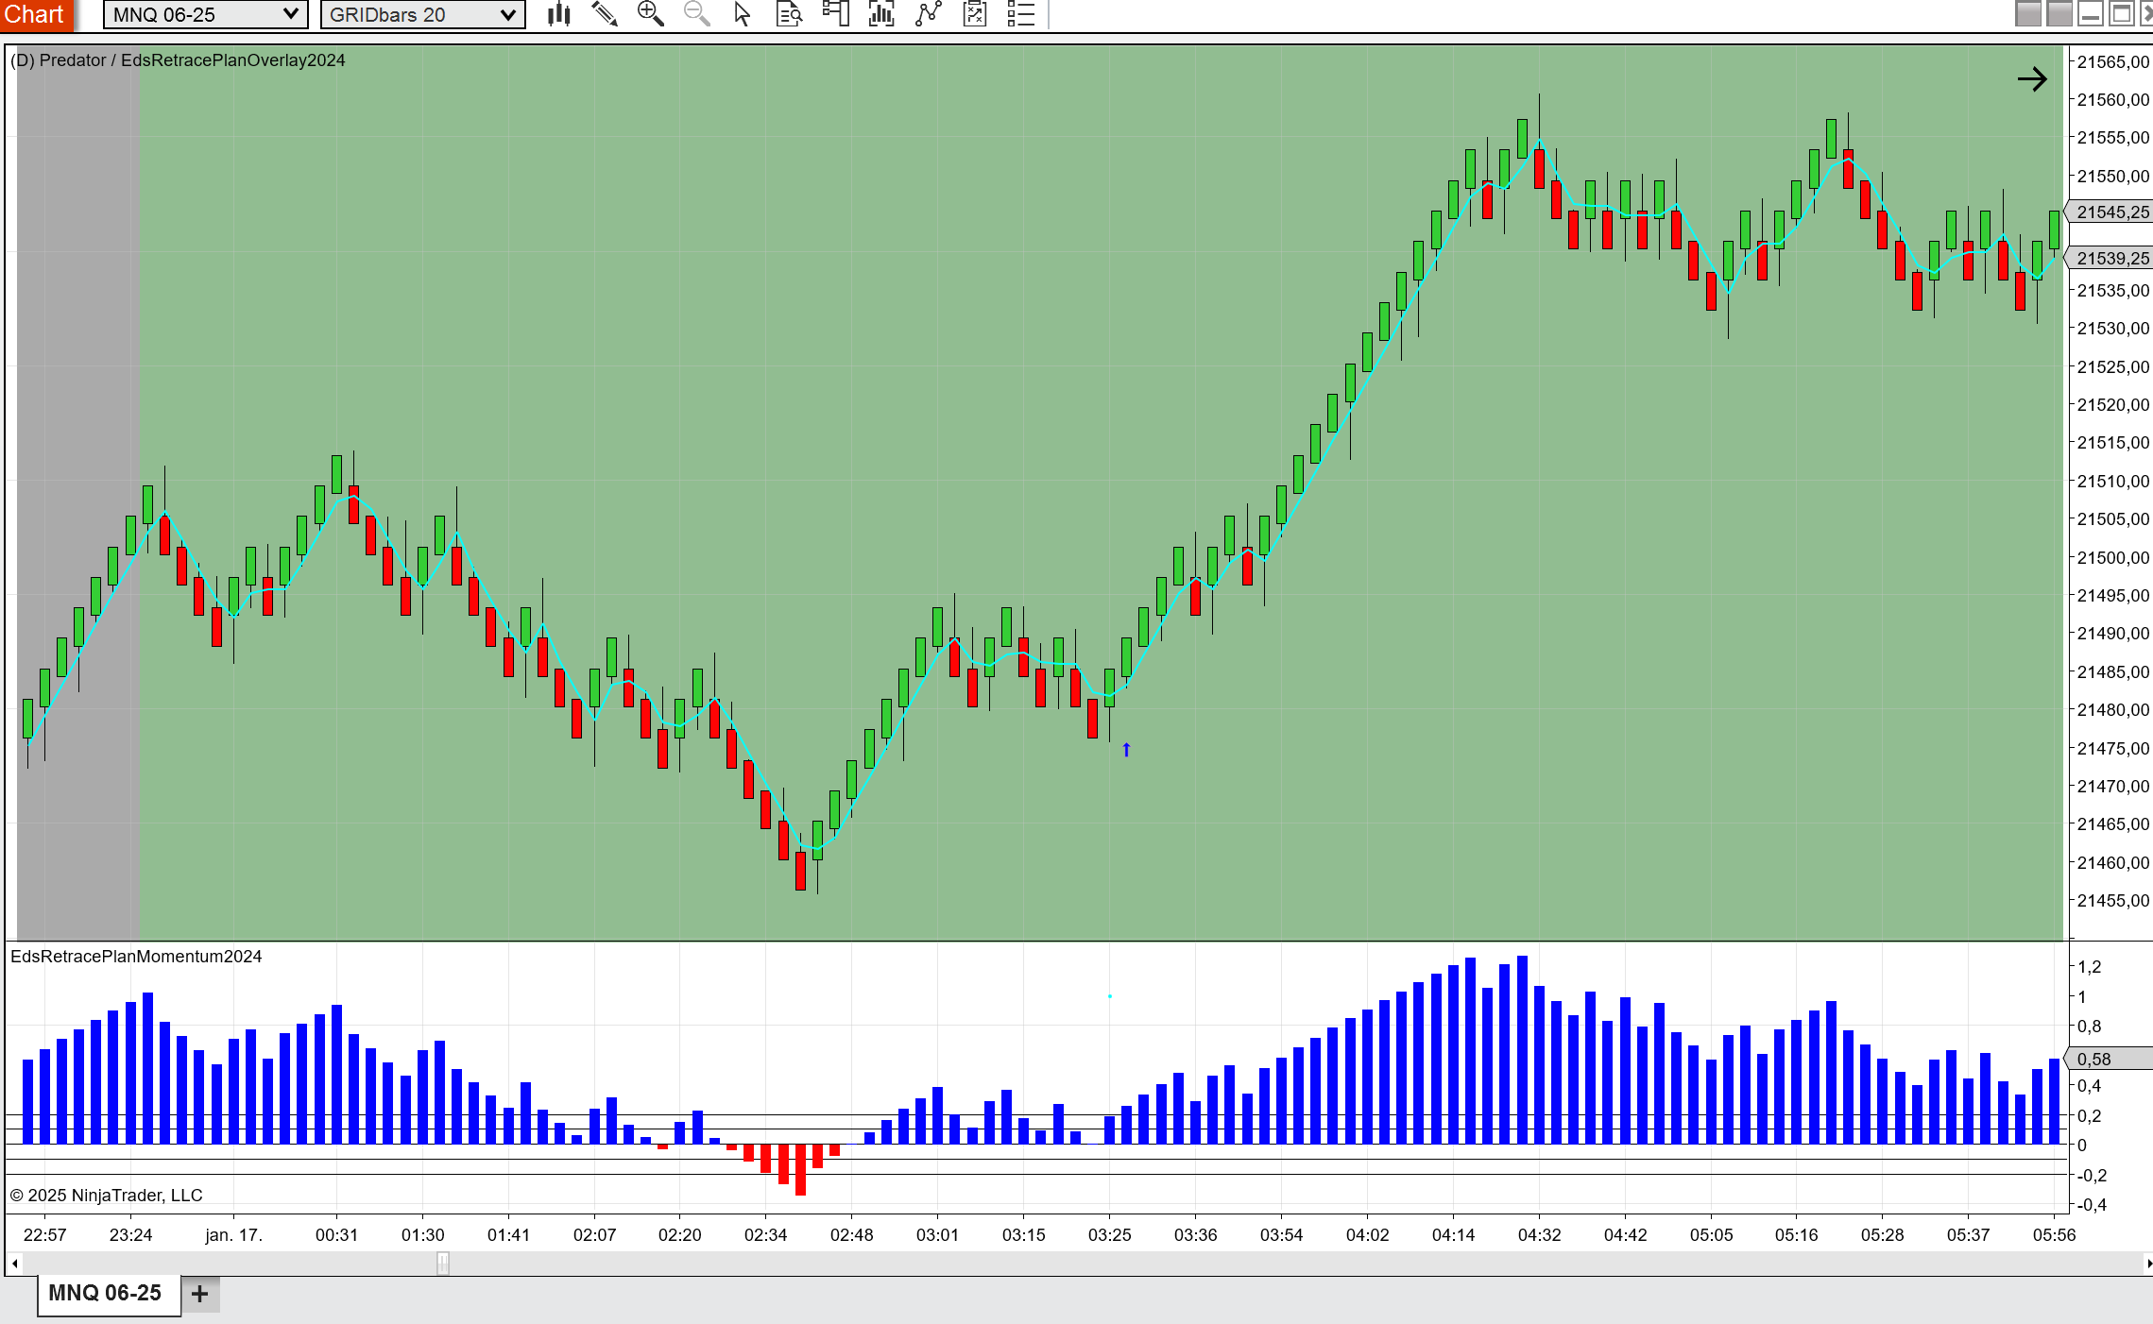Expand the MNQ 06-25 instrument dropdown
The width and height of the screenshot is (2153, 1324).
click(x=290, y=14)
